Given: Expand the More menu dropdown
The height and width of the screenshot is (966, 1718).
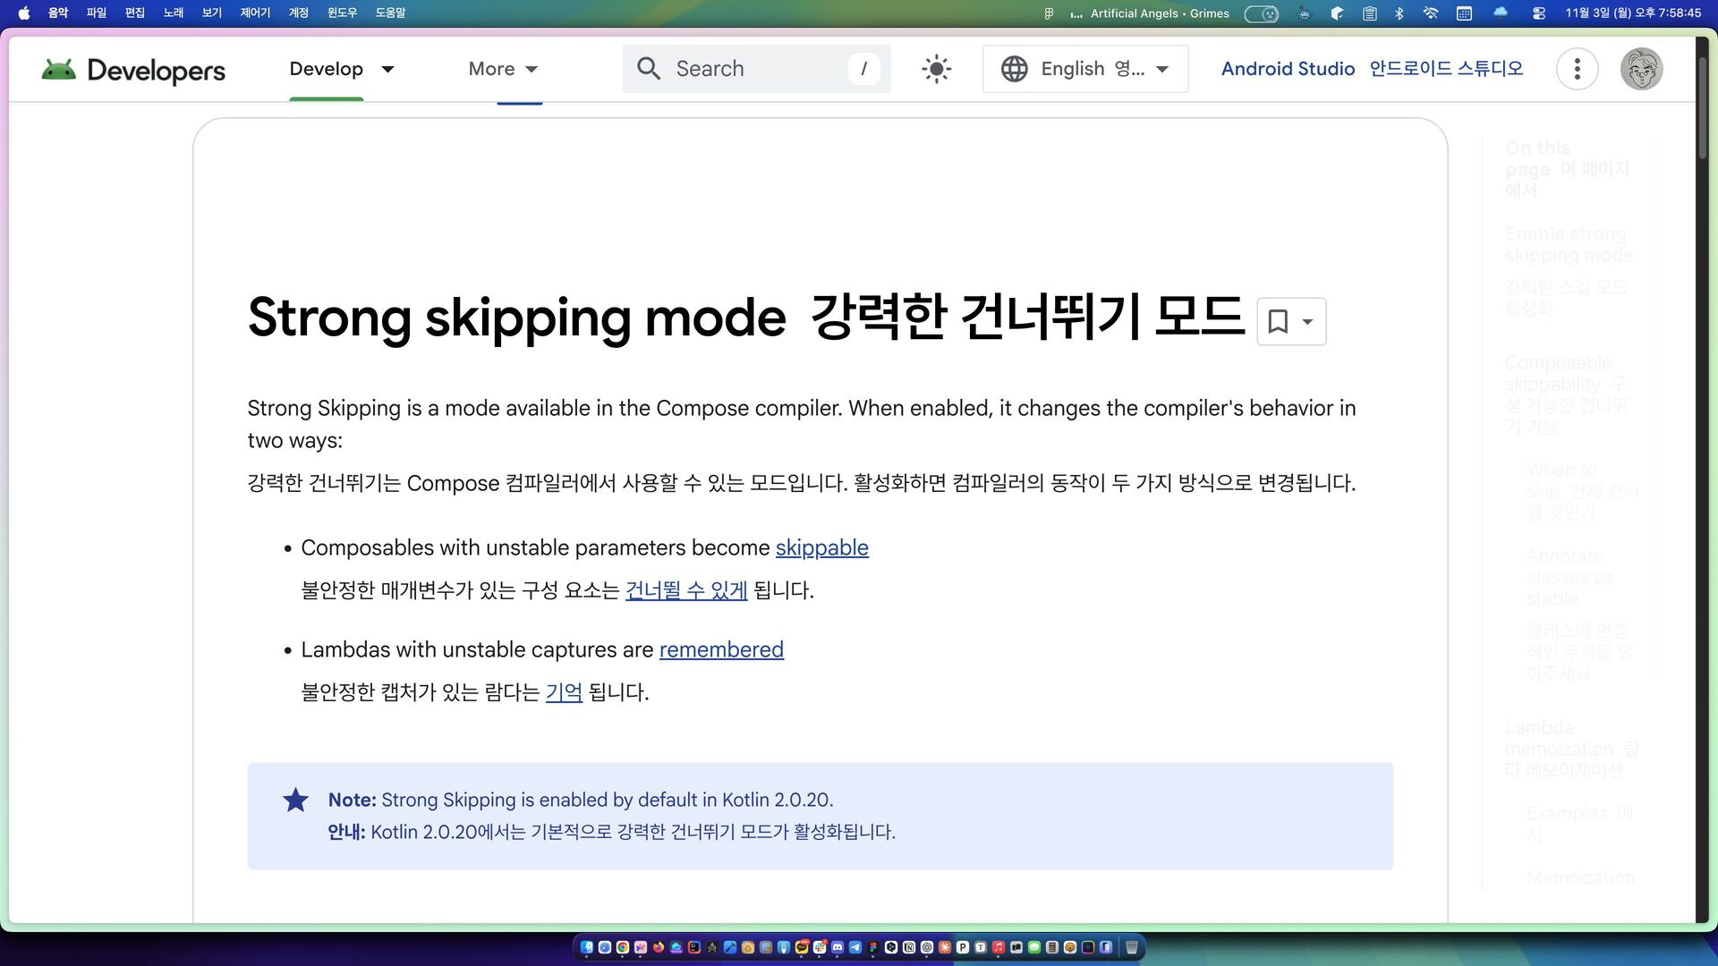Looking at the screenshot, I should [x=532, y=69].
